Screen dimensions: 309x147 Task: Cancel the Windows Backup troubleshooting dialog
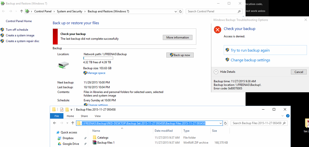coord(299,72)
